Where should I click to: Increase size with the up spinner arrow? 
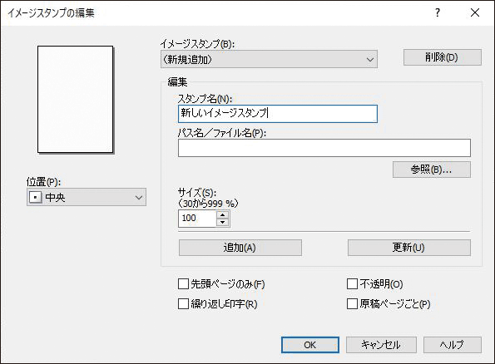[223, 214]
